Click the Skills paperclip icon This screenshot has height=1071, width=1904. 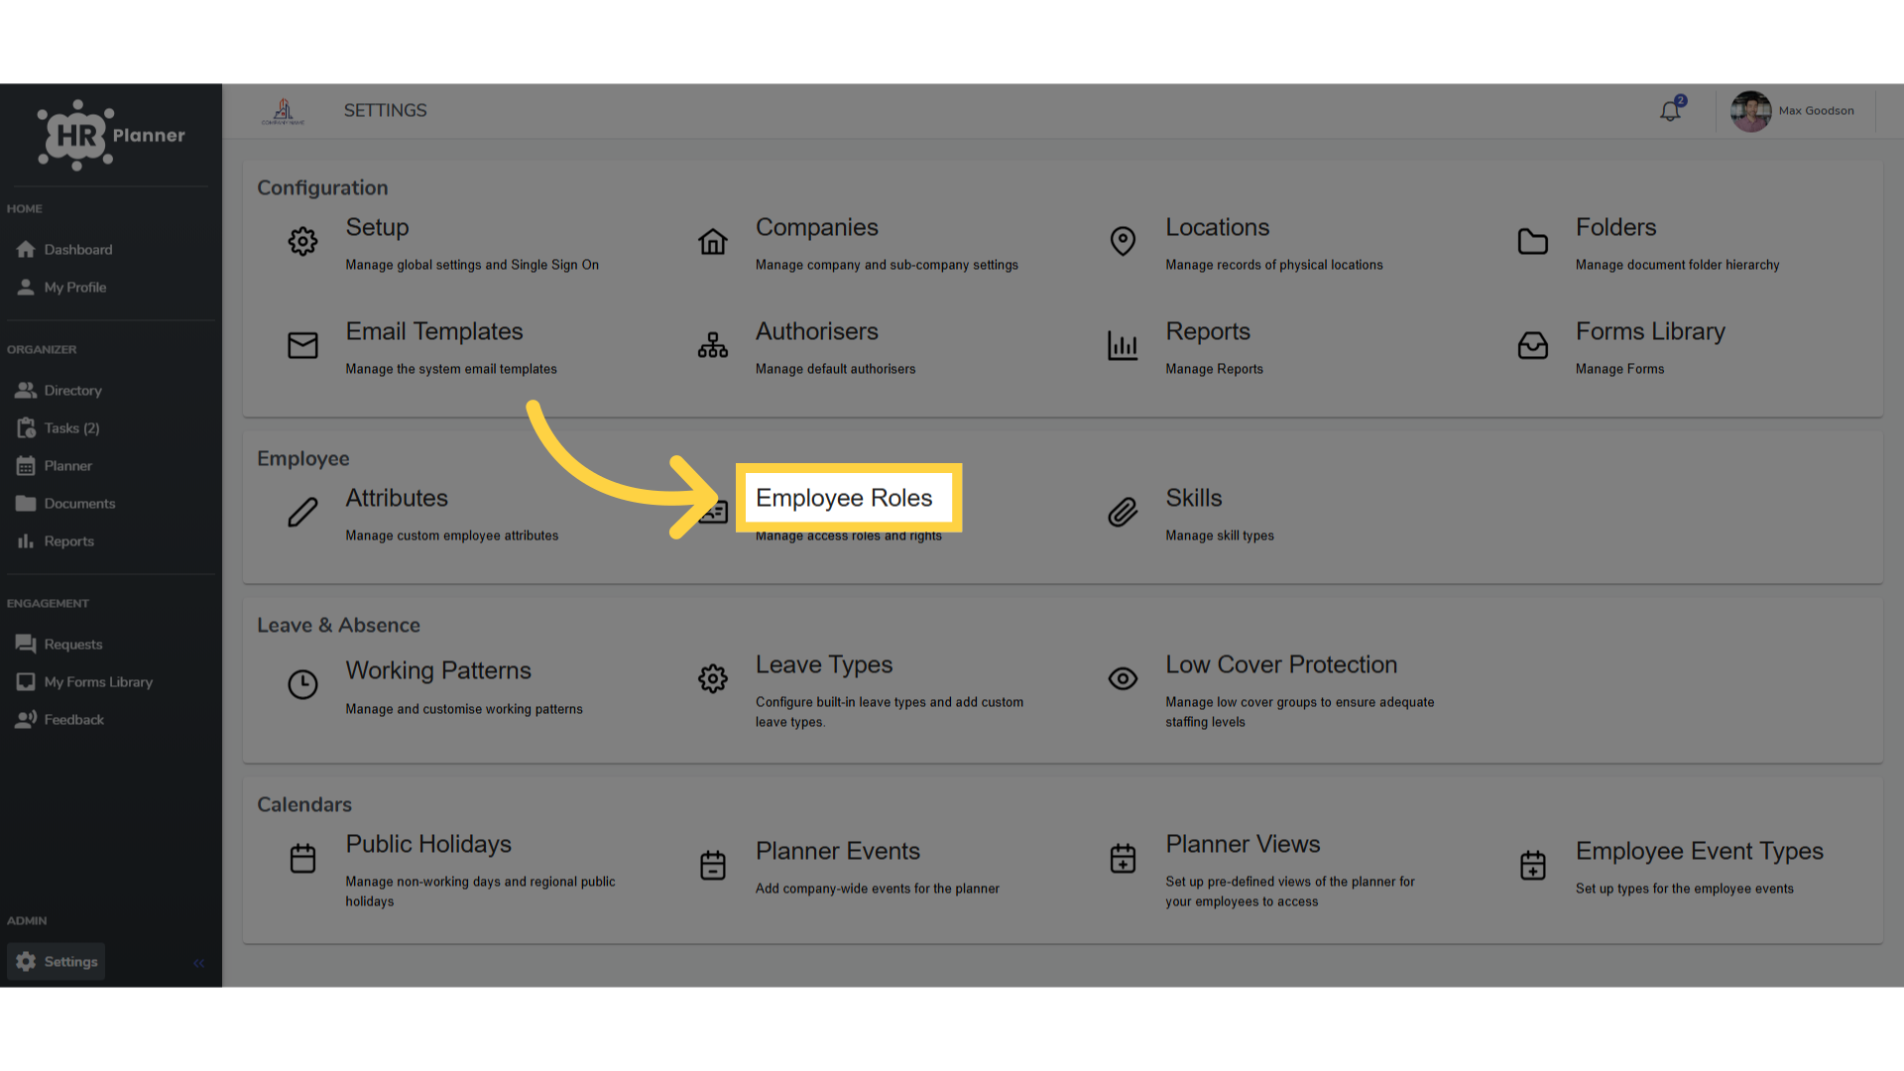(x=1123, y=512)
